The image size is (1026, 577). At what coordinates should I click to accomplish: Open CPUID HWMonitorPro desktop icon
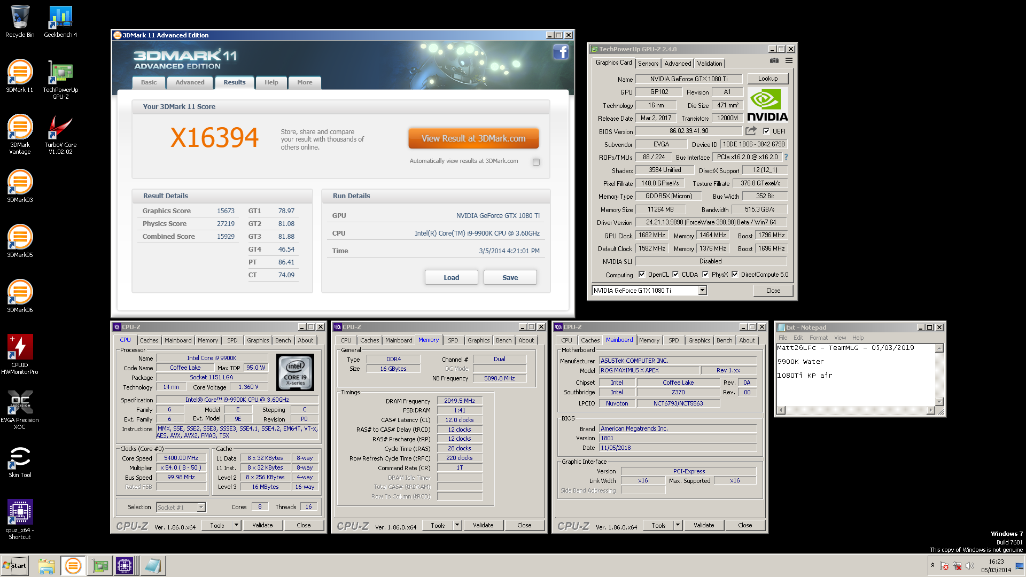point(20,354)
